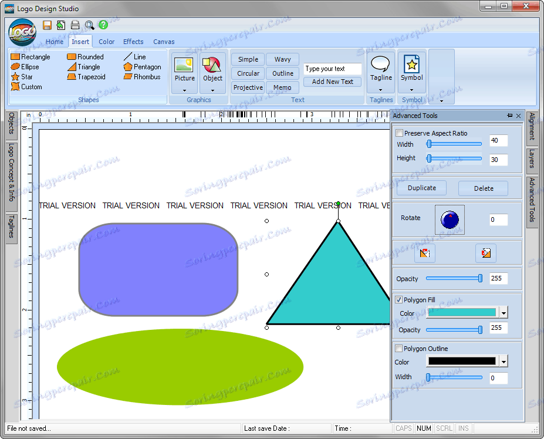This screenshot has height=439, width=544.
Task: Click the left flip icon in Advanced Tools
Action: pos(425,253)
